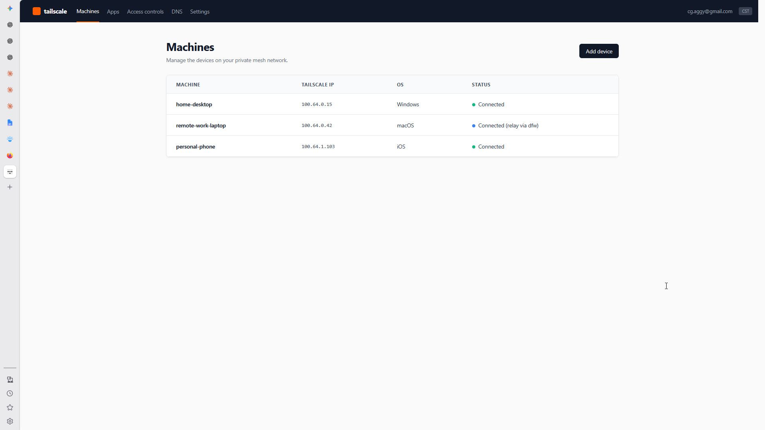765x430 pixels.
Task: Click the cg.aggy@gmail.com account label
Action: click(x=710, y=11)
